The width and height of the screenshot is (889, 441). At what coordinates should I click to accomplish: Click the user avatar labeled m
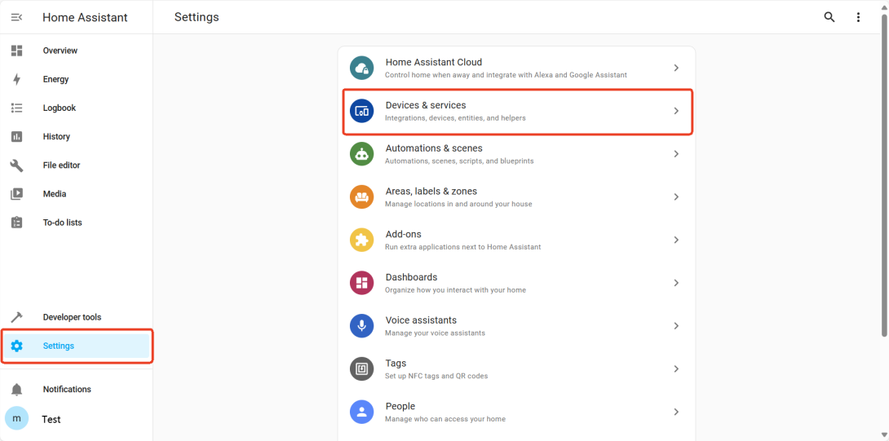tap(16, 418)
